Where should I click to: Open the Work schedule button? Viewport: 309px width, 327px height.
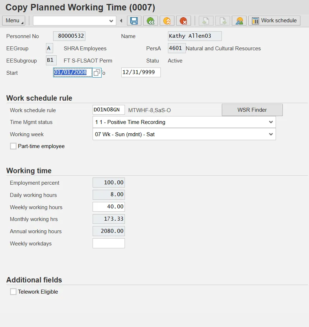(x=274, y=20)
